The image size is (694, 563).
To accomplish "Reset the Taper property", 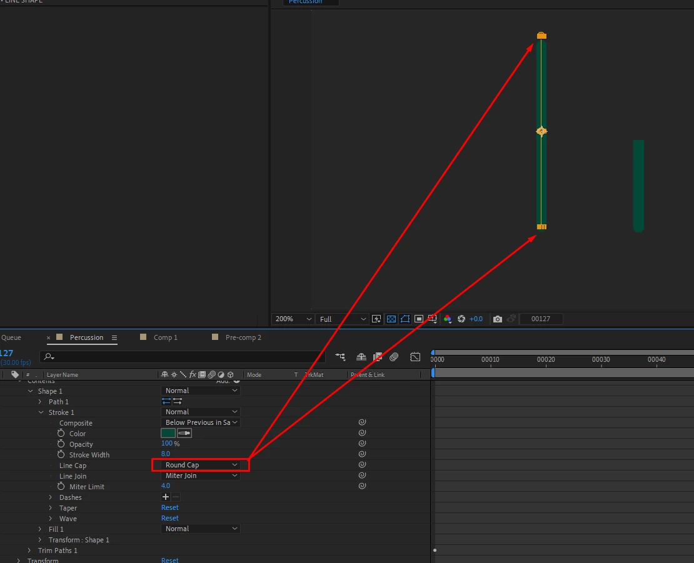I will coord(169,507).
